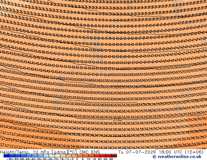
Task: Select legend swatch between 25 and 30
Action: coord(108,156)
